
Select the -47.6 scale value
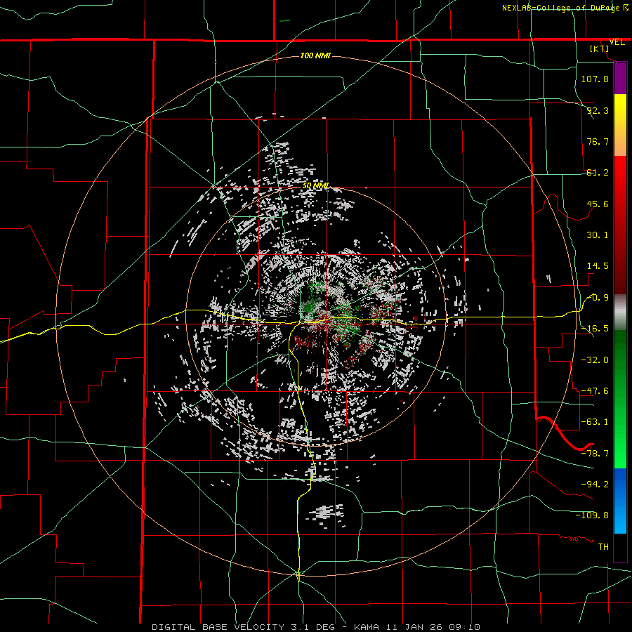[595, 391]
